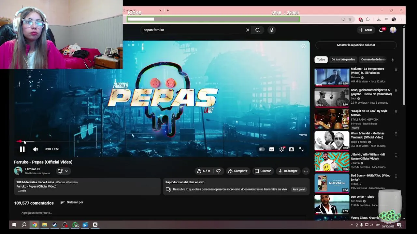This screenshot has width=417, height=234.
Task: Show the chat replay
Action: (356, 45)
